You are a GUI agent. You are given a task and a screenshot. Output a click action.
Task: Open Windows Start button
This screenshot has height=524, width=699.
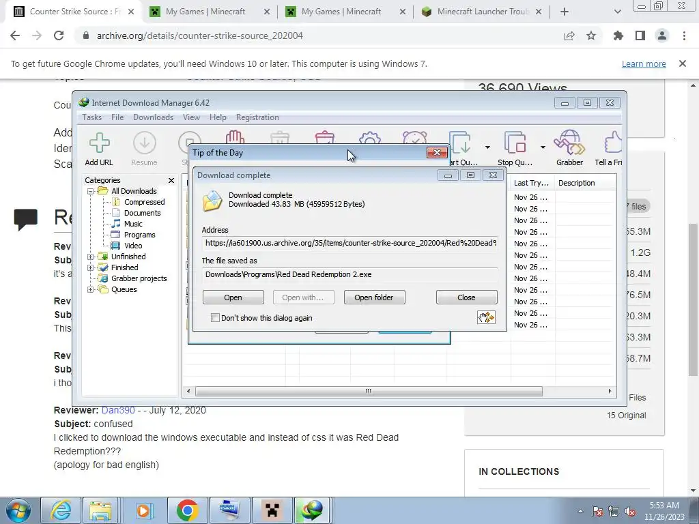coord(18,510)
